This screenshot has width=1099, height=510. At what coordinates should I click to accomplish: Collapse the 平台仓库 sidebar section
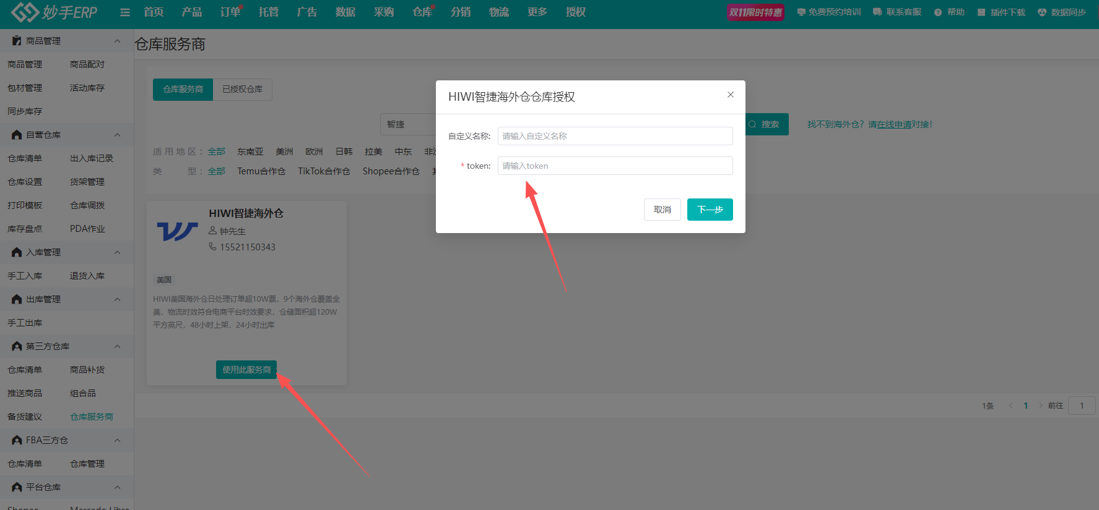pos(117,487)
